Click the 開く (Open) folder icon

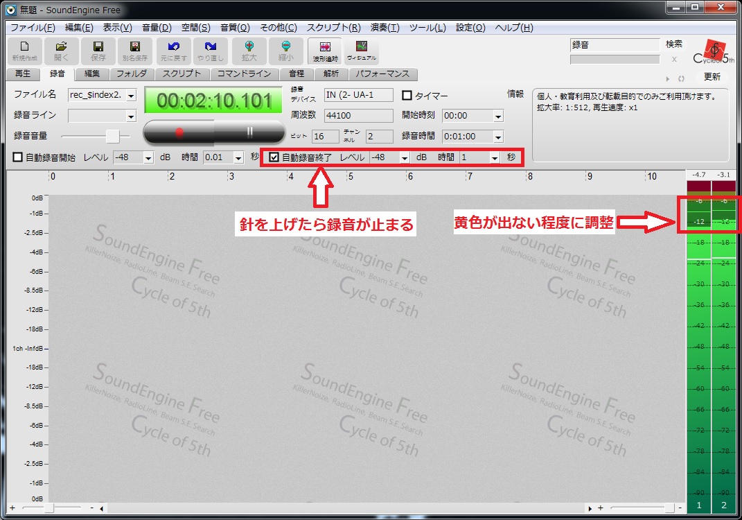coord(61,51)
